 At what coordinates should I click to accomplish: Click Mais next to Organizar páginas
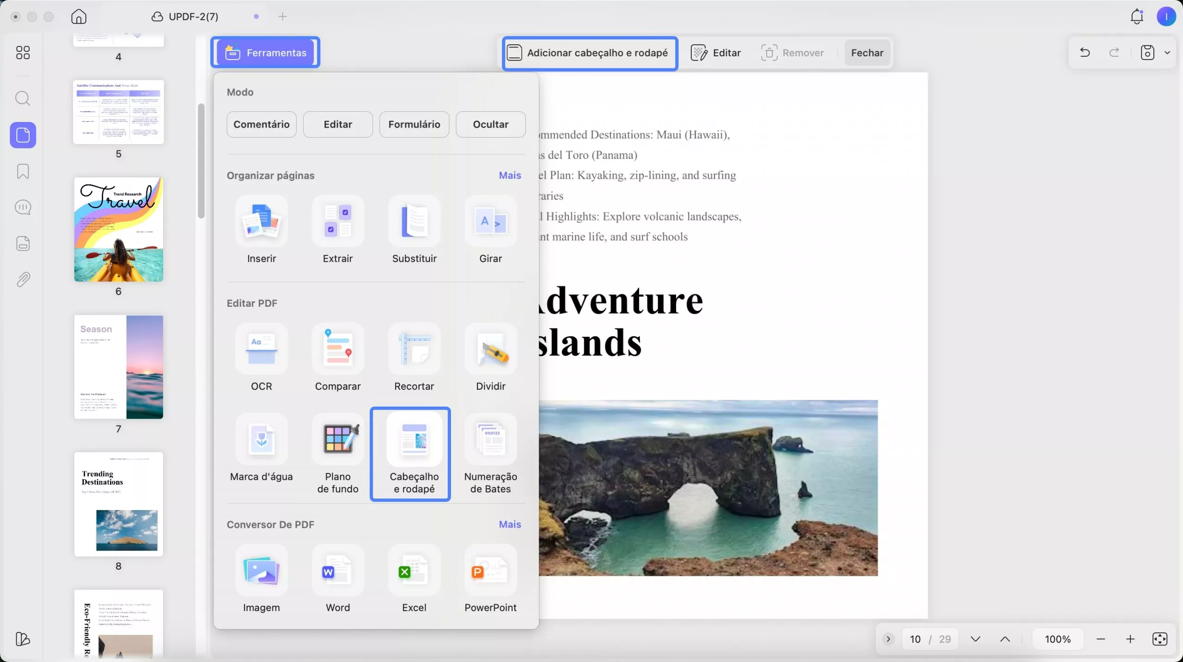pyautogui.click(x=510, y=176)
